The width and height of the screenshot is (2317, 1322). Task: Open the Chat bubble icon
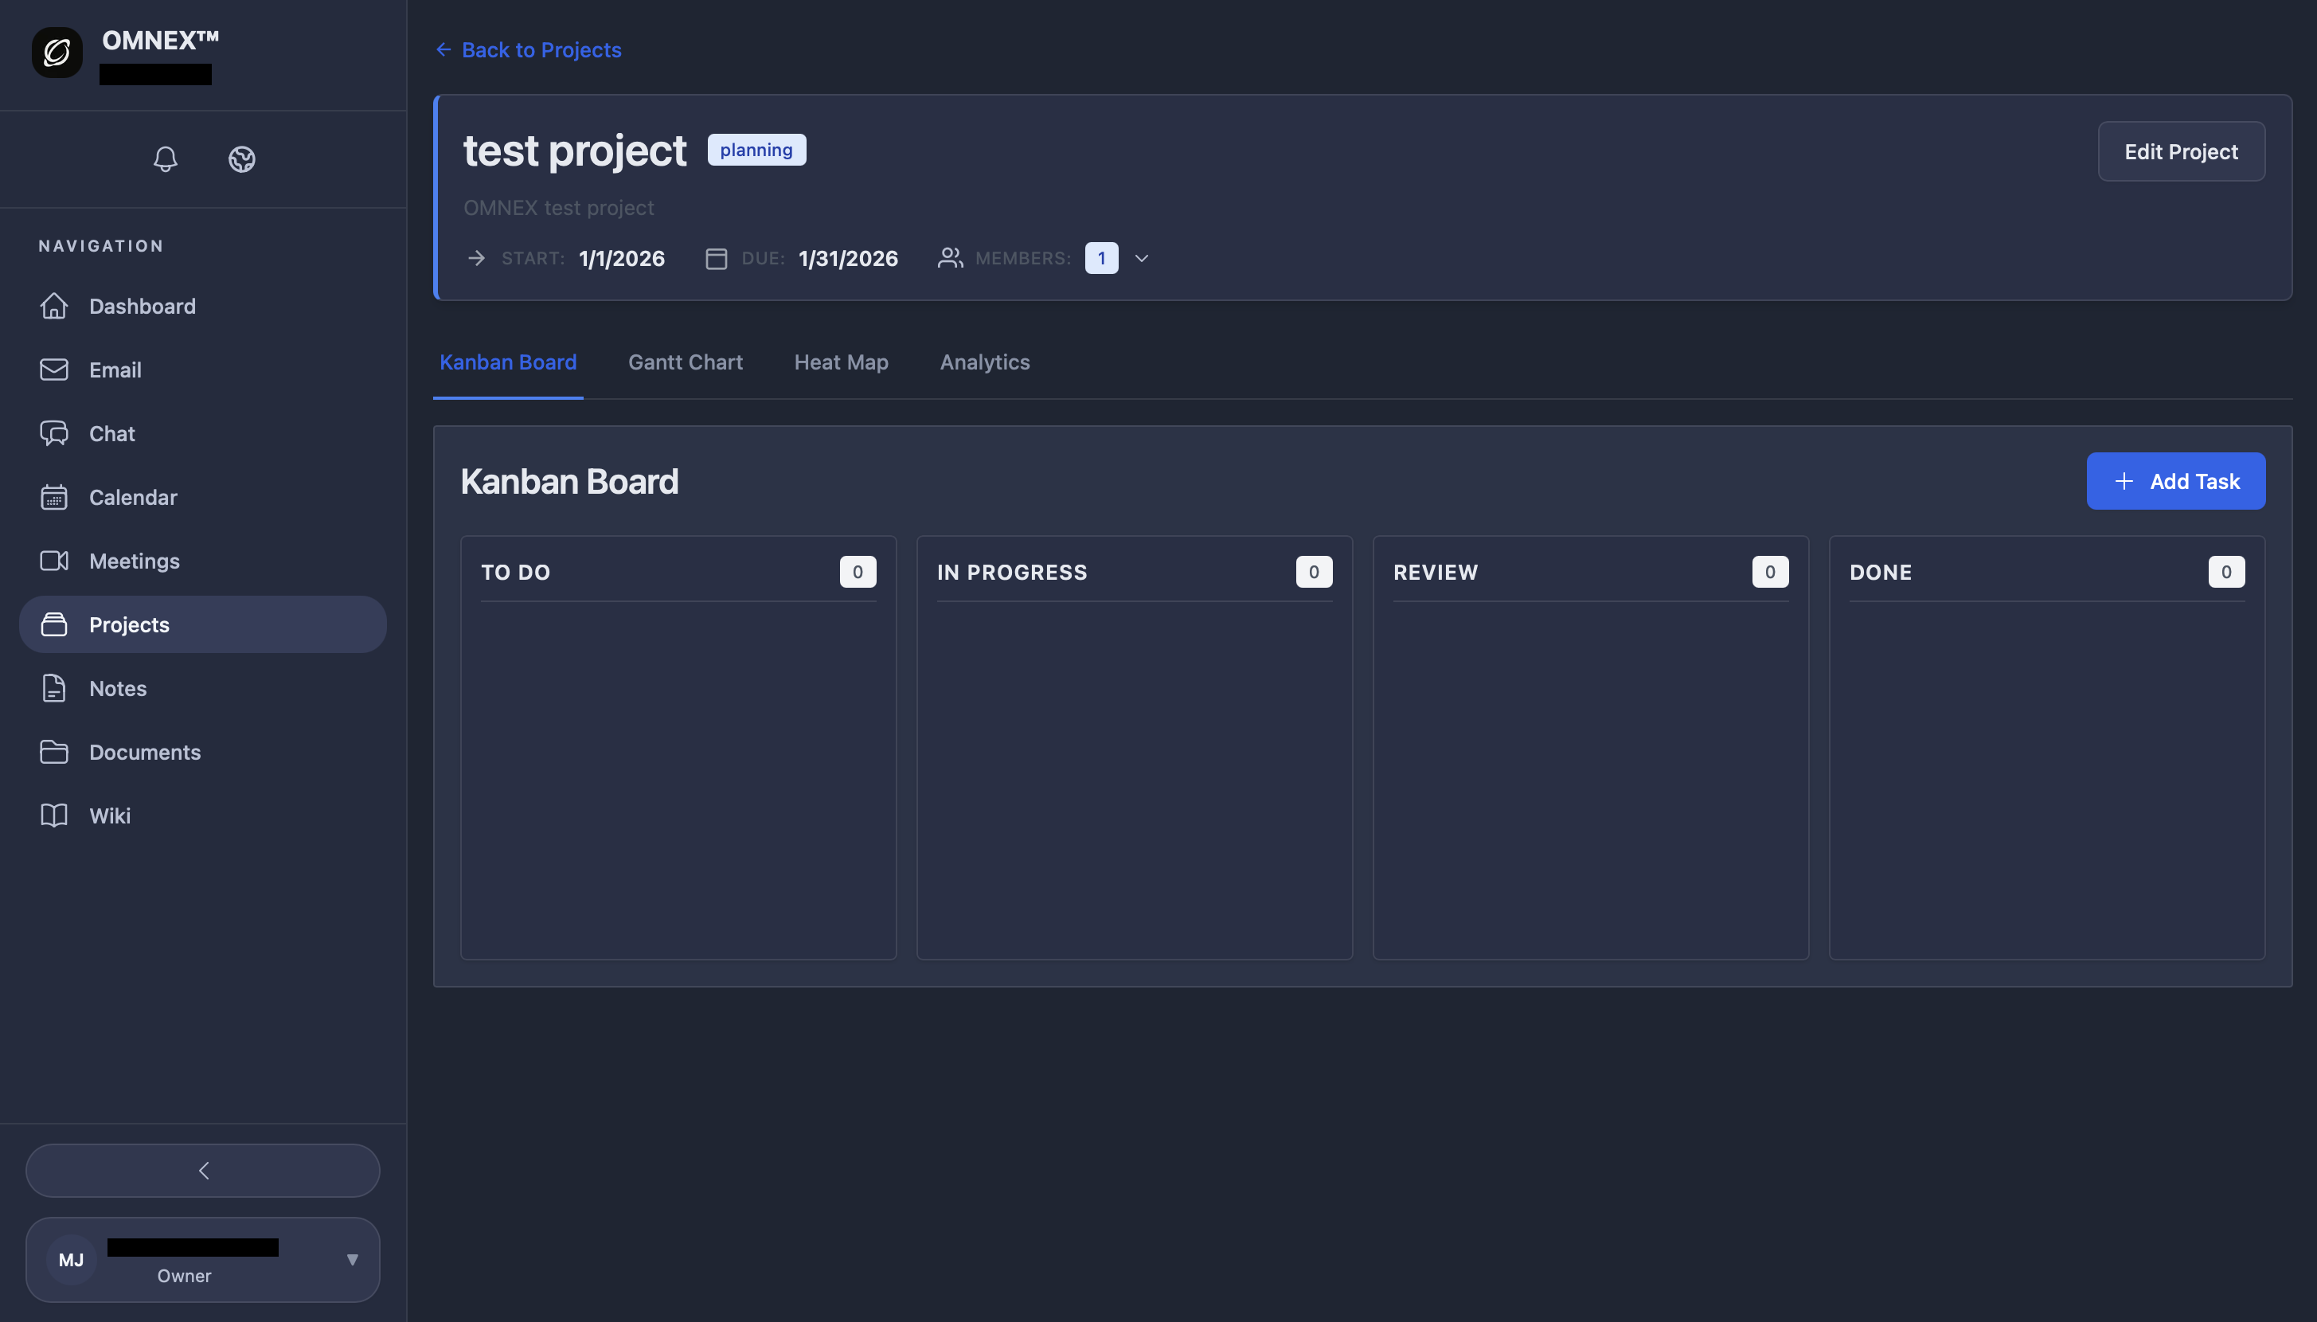(x=54, y=433)
